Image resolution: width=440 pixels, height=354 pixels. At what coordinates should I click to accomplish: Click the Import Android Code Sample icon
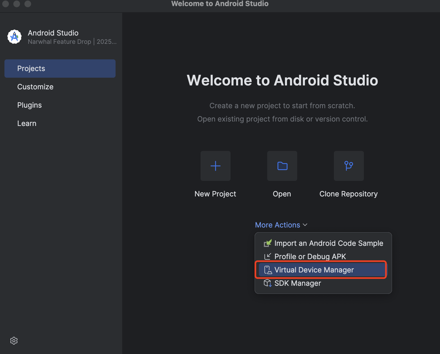tap(267, 243)
